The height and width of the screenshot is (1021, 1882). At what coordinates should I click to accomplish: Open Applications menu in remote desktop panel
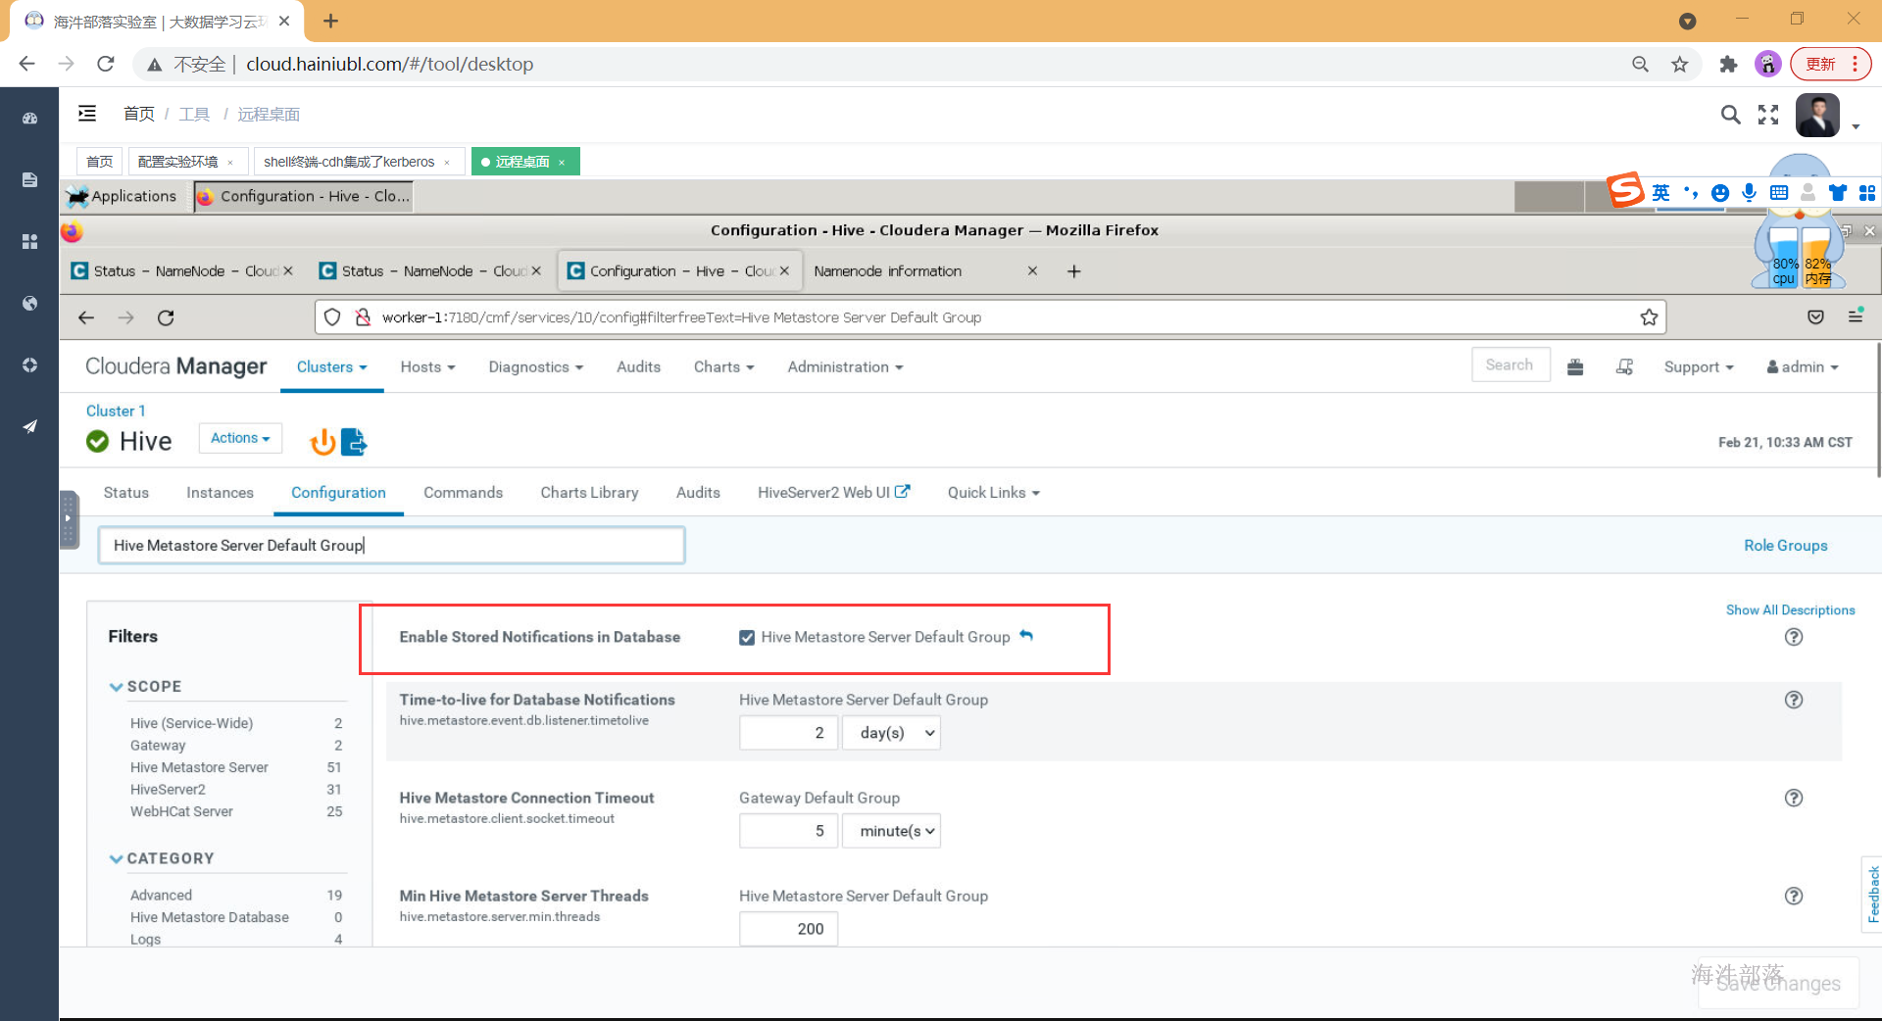tap(123, 196)
